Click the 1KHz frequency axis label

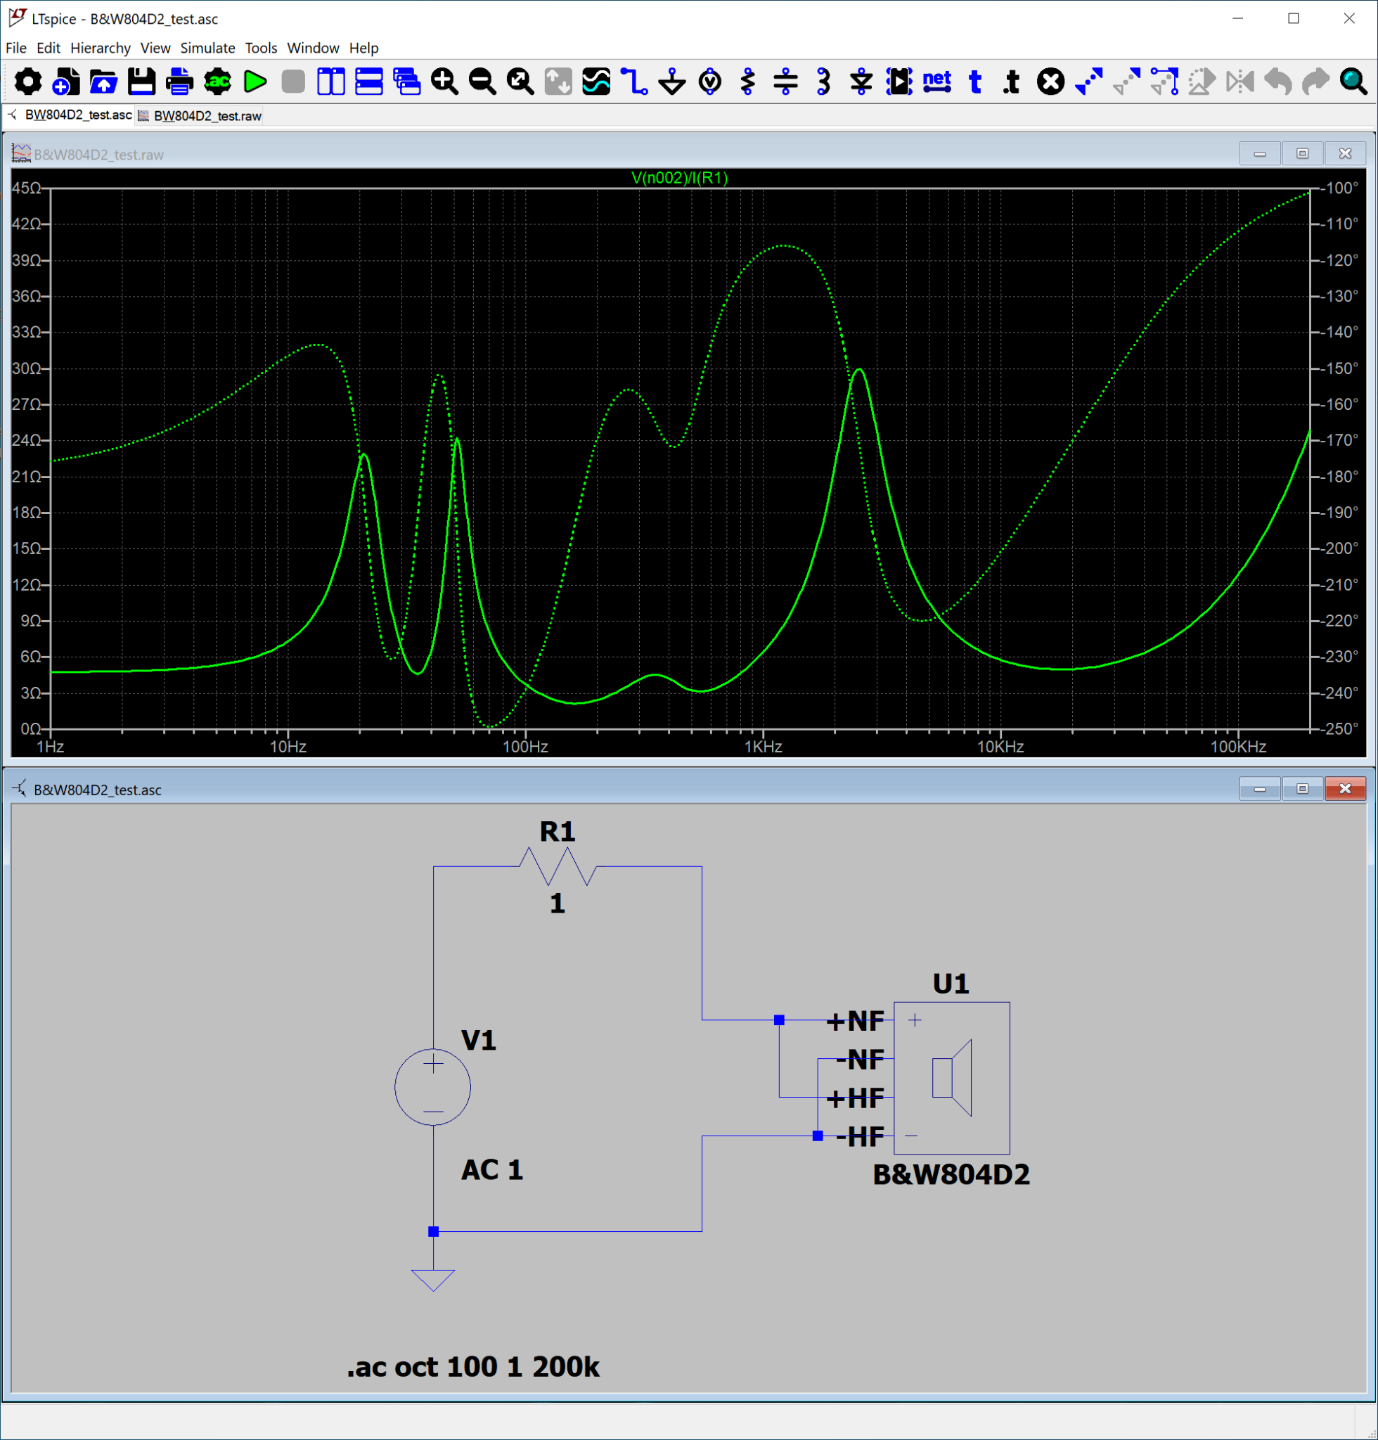click(x=764, y=747)
